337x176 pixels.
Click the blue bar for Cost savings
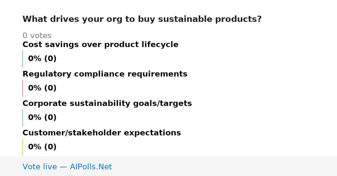click(22, 59)
